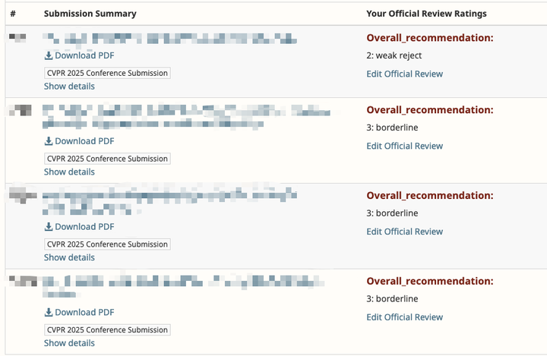Open Edit Official Review in second row
Viewport: 547px width, 356px height.
click(x=404, y=146)
